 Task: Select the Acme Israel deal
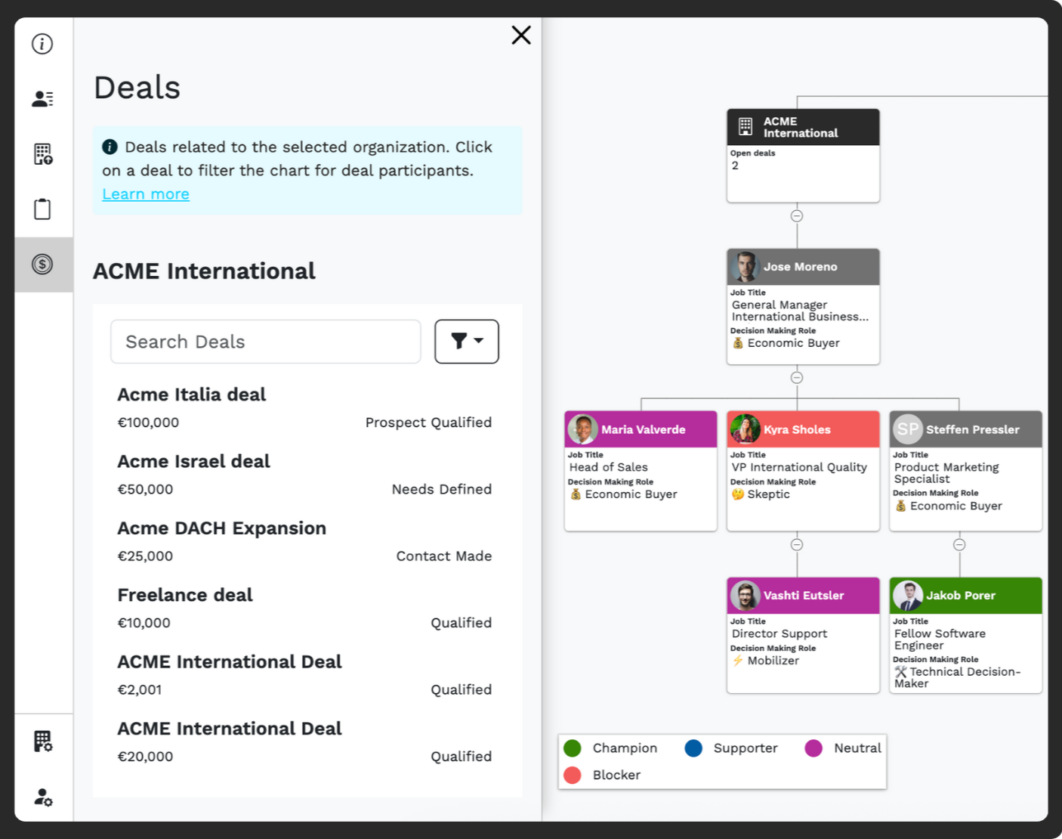(304, 475)
